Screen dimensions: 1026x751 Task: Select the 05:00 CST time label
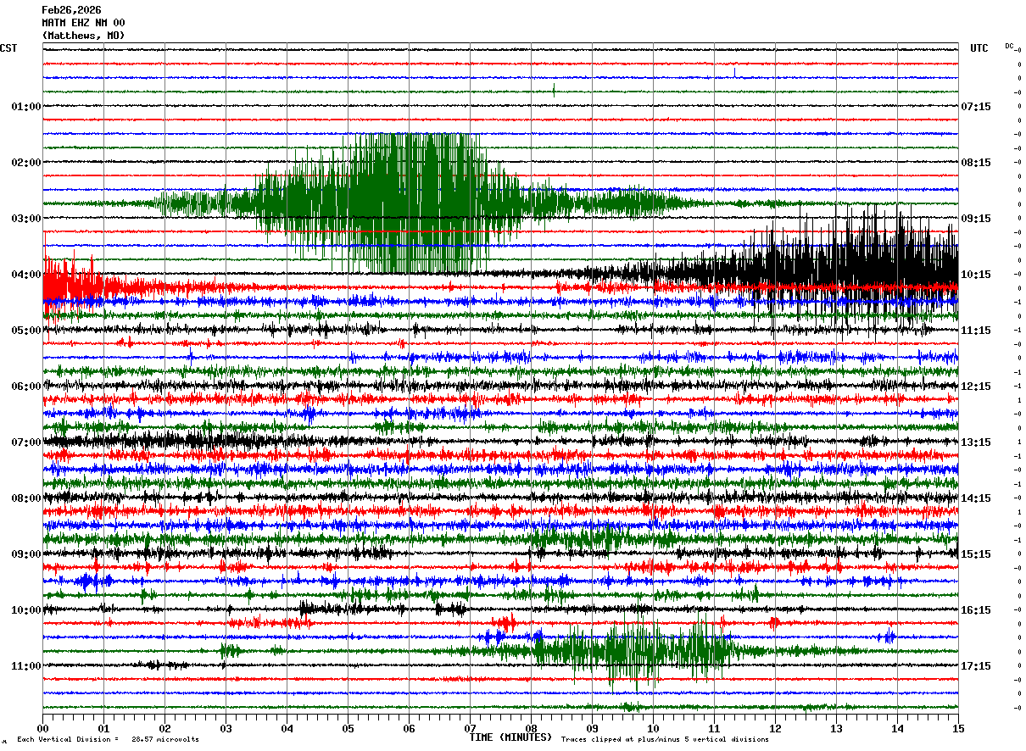25,331
